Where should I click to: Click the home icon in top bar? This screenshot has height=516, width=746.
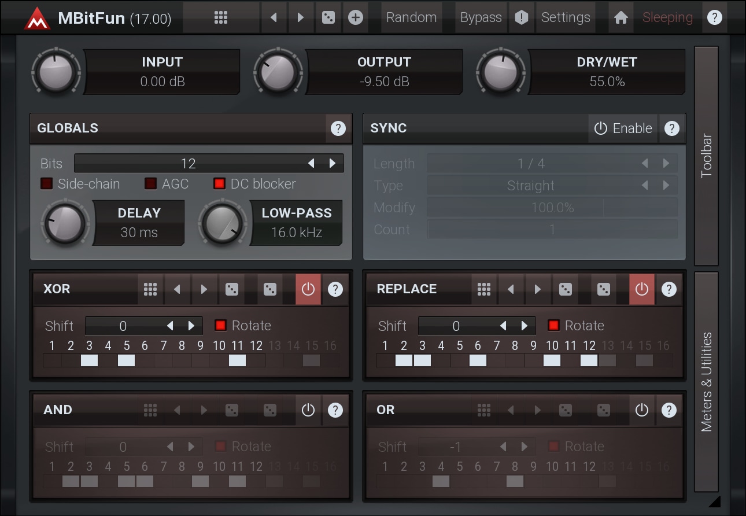pos(621,17)
